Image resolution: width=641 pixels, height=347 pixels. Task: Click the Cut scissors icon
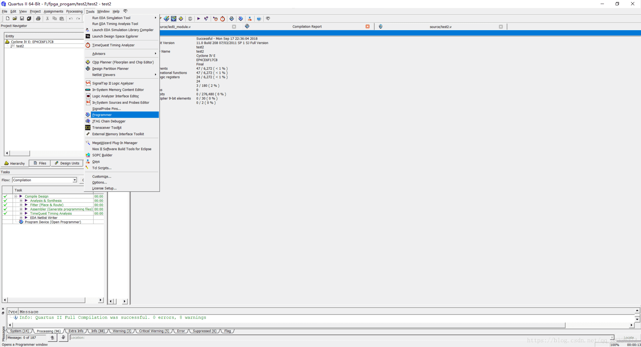point(47,19)
